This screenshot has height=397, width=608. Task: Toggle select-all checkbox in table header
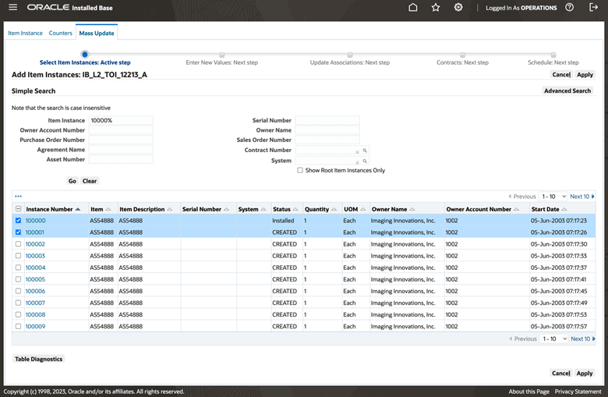point(18,209)
